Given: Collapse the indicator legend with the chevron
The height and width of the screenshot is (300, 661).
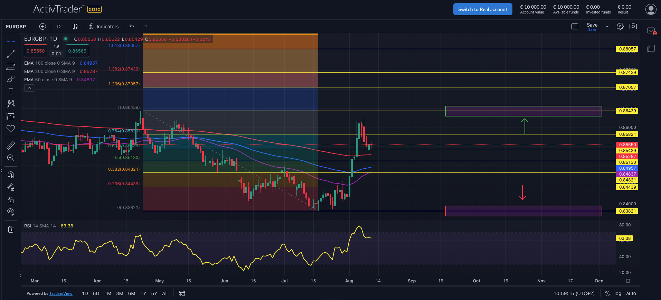Looking at the screenshot, I should [29, 88].
